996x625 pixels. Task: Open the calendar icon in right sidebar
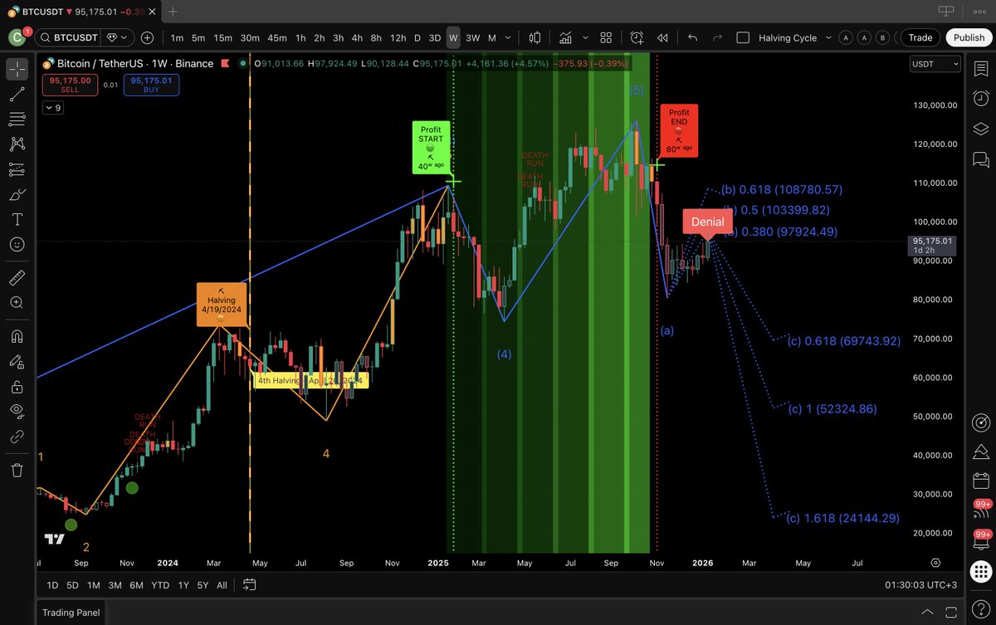click(x=980, y=481)
